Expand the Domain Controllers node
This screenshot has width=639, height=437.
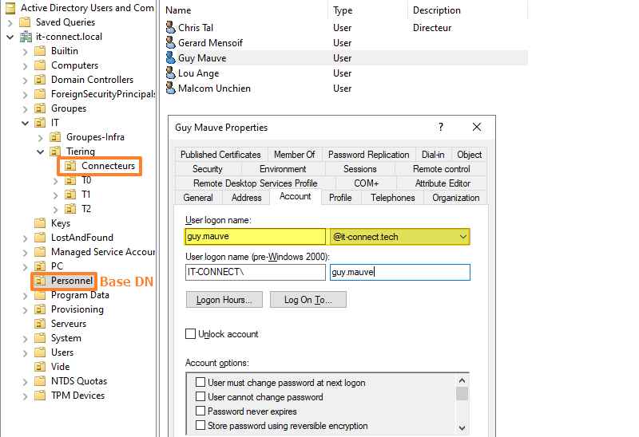pyautogui.click(x=26, y=81)
